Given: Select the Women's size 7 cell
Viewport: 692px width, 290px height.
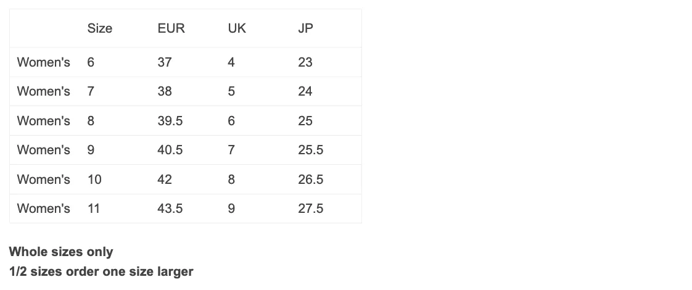Looking at the screenshot, I should point(91,91).
